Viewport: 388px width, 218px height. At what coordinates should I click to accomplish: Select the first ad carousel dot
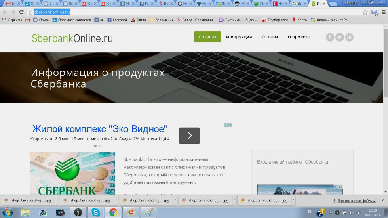point(95,146)
